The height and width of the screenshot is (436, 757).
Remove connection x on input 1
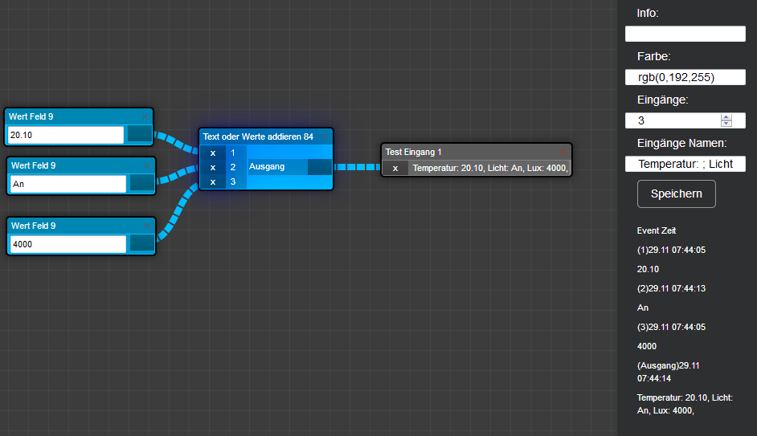213,153
